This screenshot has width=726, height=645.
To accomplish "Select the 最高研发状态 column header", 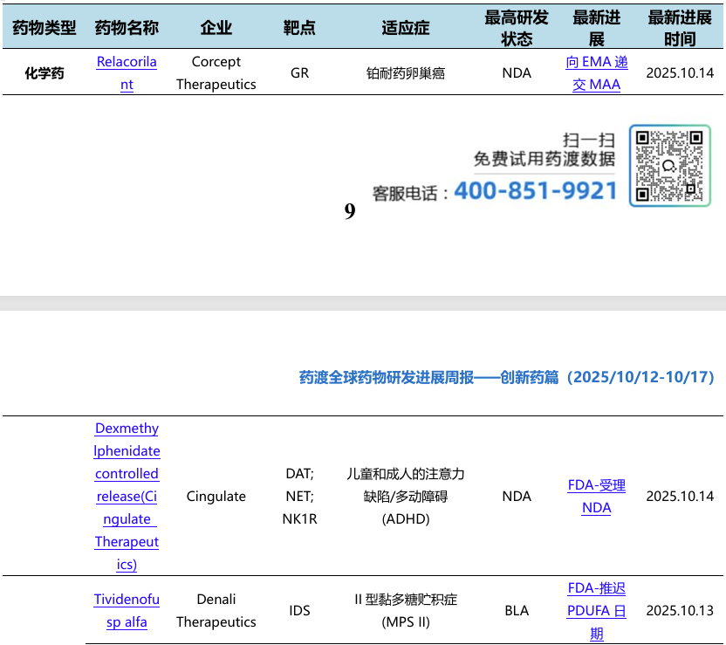I will (x=517, y=28).
